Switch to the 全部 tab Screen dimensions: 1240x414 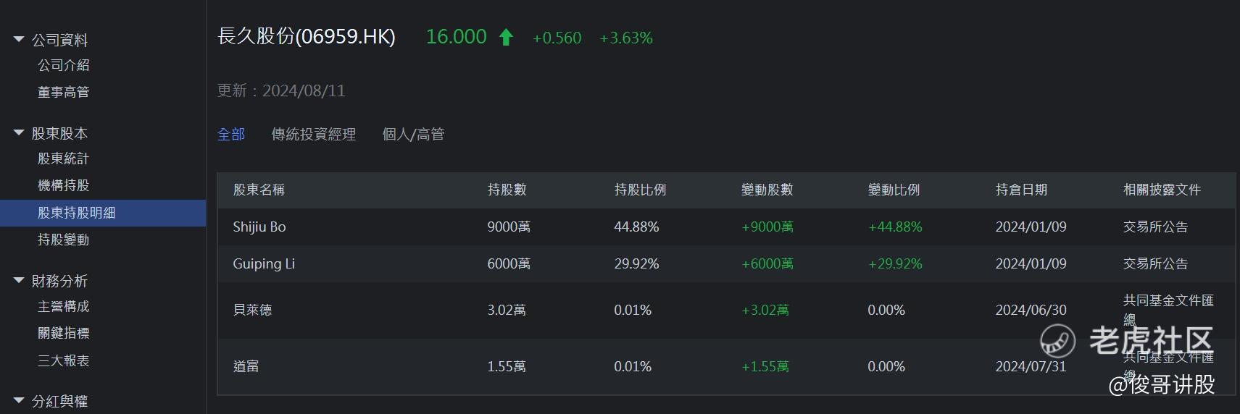[231, 135]
